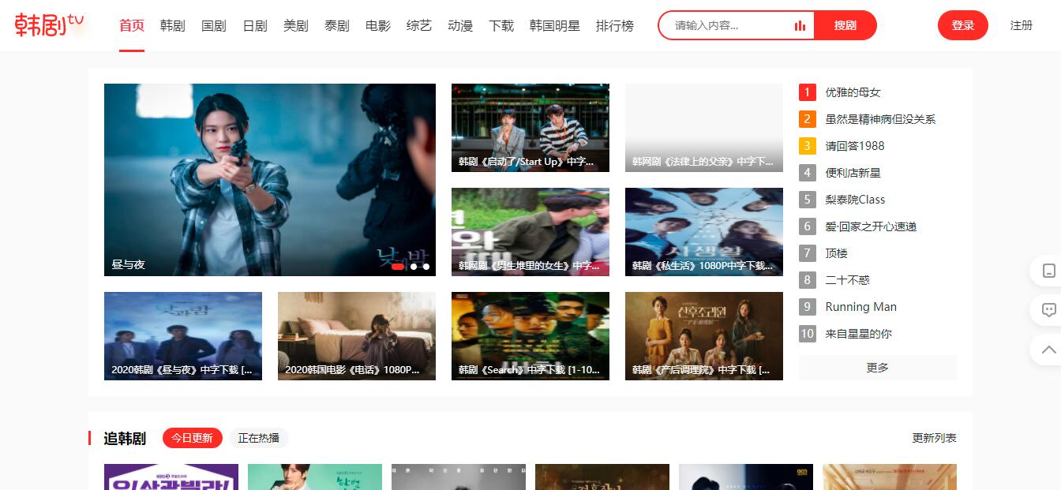Open the 国剧 menu item
Screen dimensions: 1061x490
[x=214, y=25]
